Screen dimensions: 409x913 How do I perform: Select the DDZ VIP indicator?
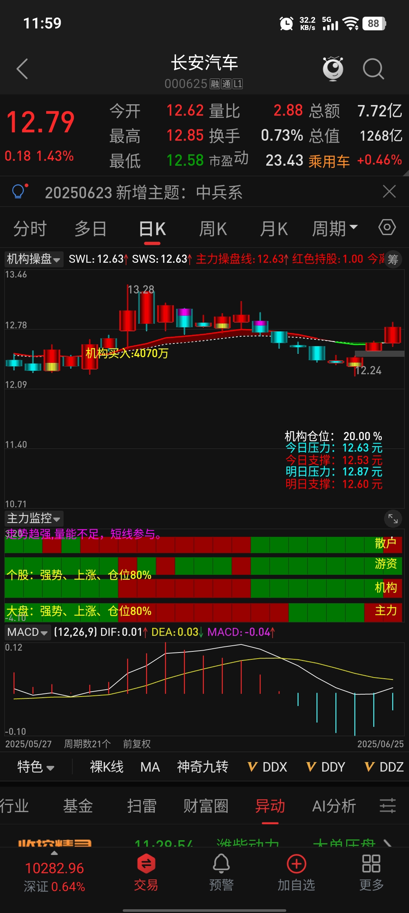click(x=384, y=767)
